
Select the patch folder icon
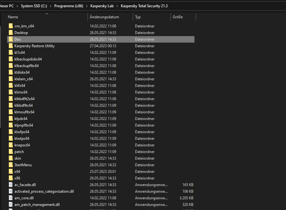click(11, 152)
